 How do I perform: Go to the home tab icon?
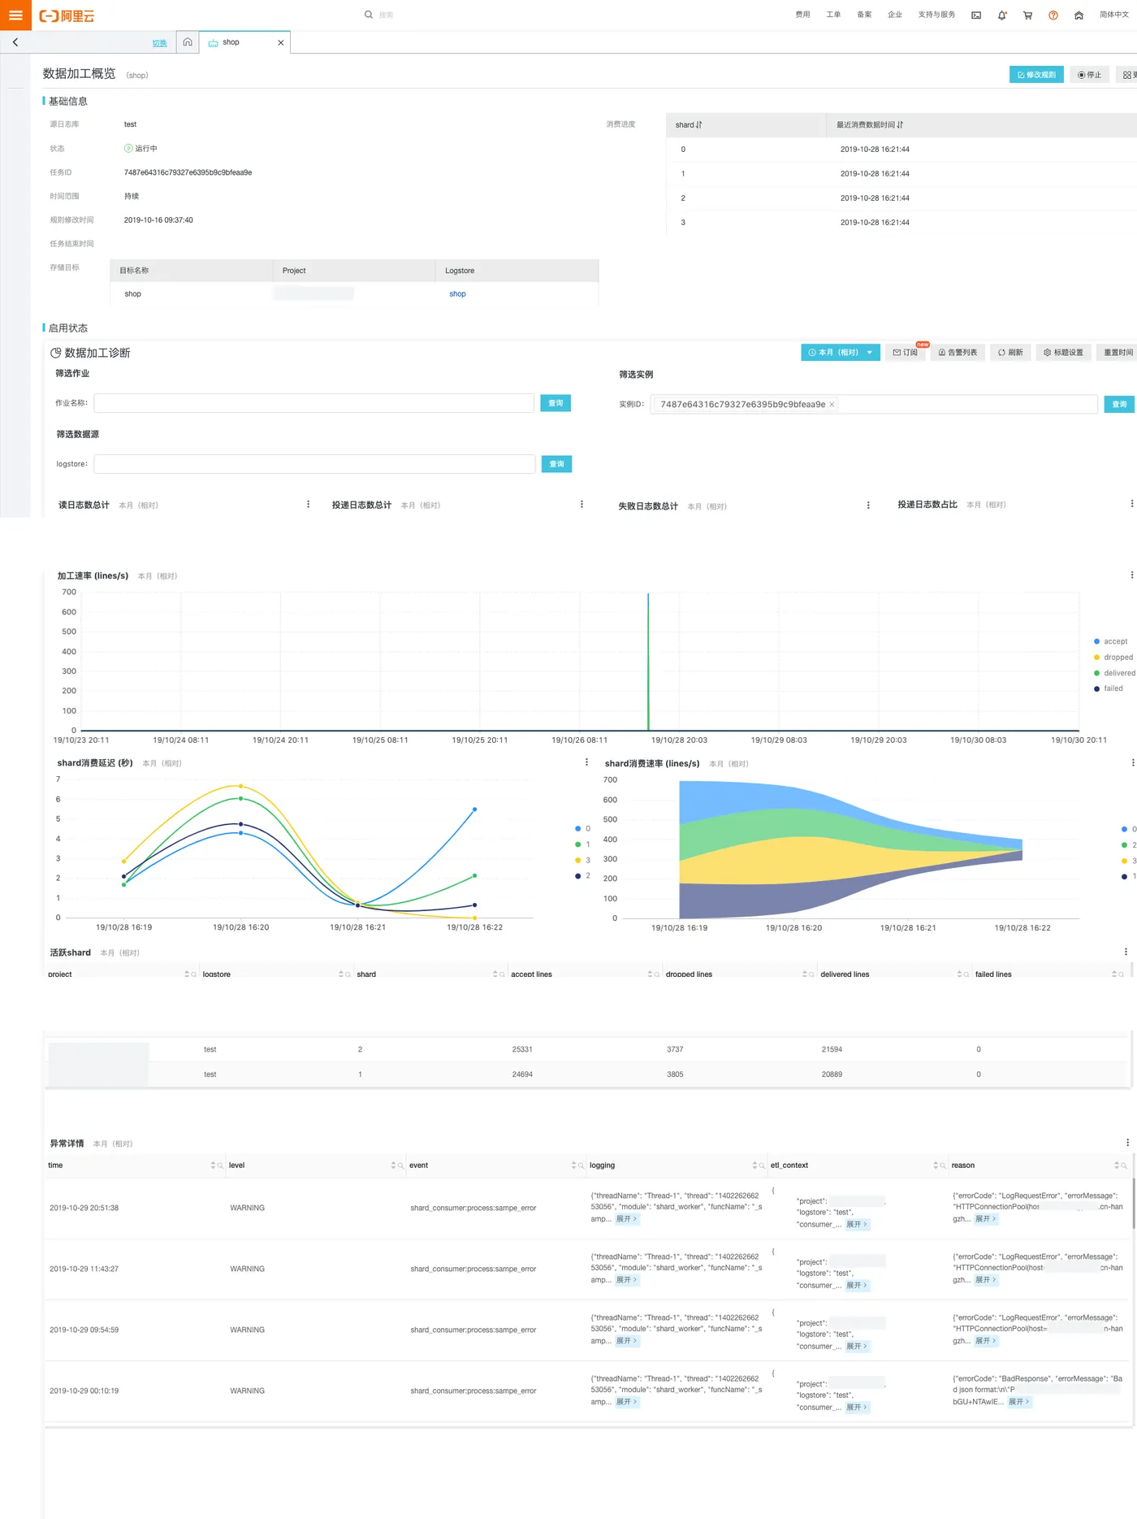point(188,42)
